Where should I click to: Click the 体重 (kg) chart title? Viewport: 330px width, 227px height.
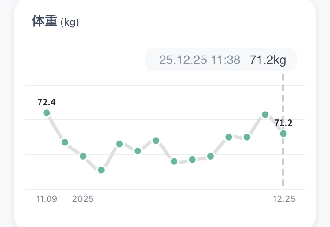[x=55, y=21]
